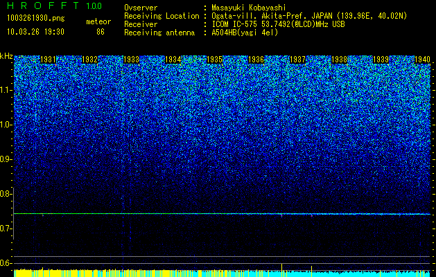Click the date stamp 10.03.26 19:30
This screenshot has height=277, width=436.
tap(35, 32)
